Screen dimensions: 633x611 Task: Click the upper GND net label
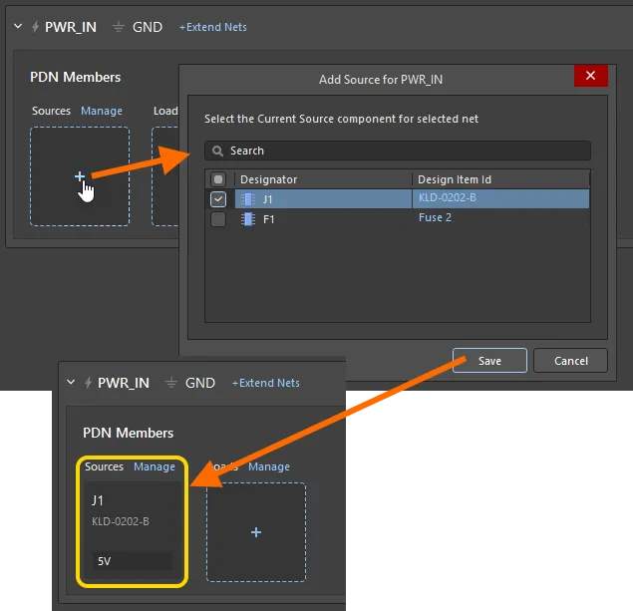[148, 27]
